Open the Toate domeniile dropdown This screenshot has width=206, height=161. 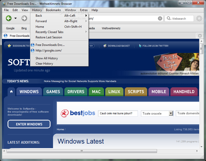188,113
